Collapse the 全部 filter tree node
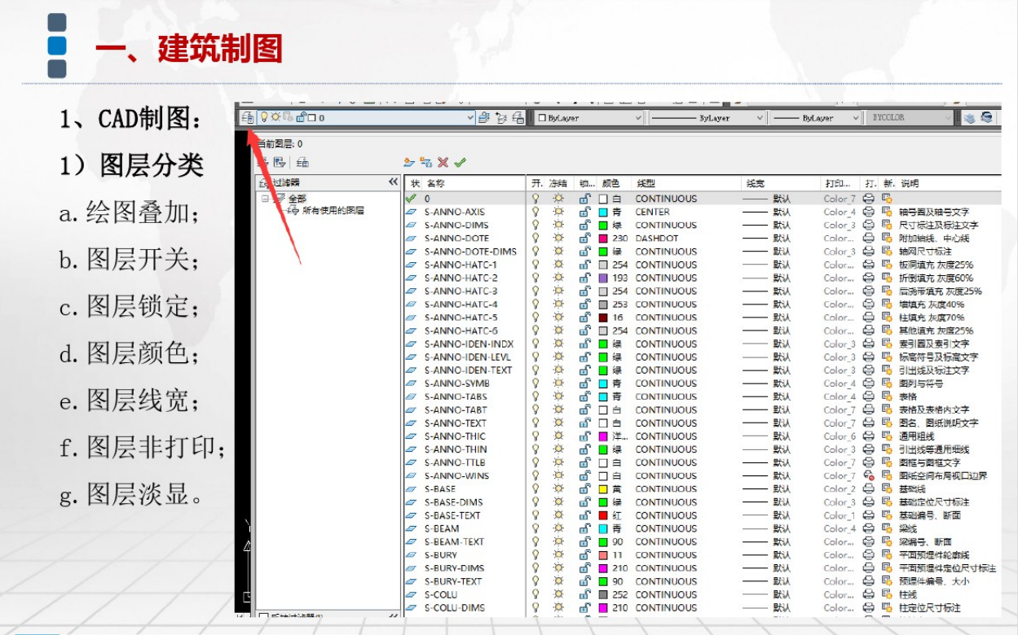The height and width of the screenshot is (635, 1018). 265,199
